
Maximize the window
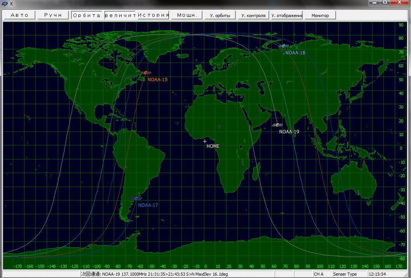pyautogui.click(x=385, y=3)
